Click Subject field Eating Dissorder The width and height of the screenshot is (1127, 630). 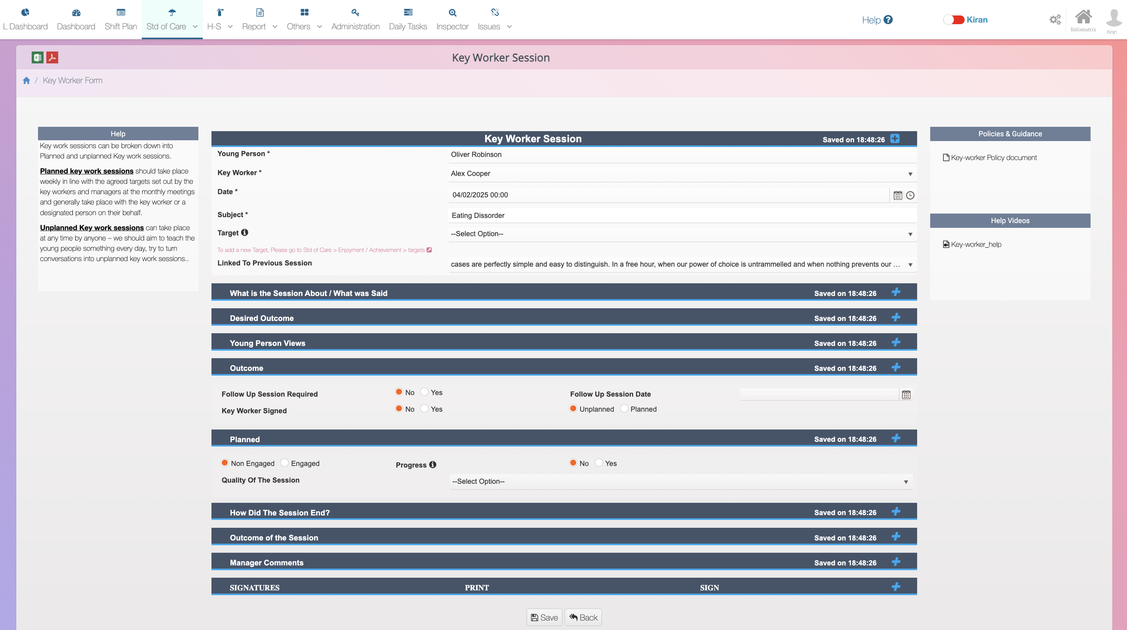coord(682,216)
